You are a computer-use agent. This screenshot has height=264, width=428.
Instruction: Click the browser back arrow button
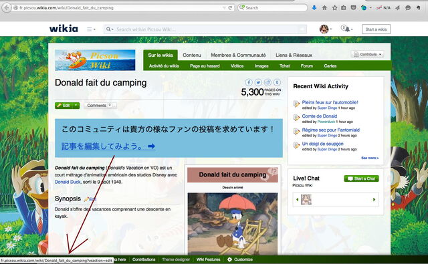coord(7,7)
